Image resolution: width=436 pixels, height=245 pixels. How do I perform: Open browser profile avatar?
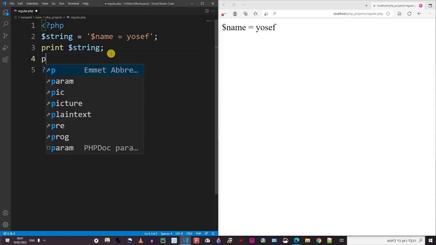235,14
